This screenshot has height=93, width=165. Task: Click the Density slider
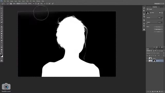pos(154,19)
